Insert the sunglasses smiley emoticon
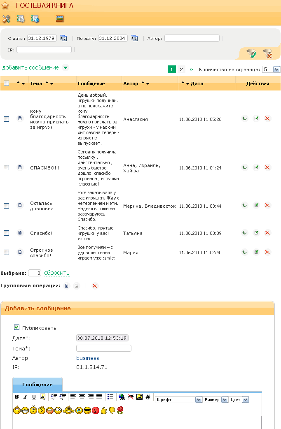 (x=87, y=410)
